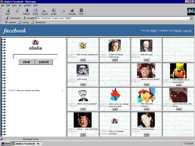
Task: Open the Communicator Window menu
Action: click(27, 5)
